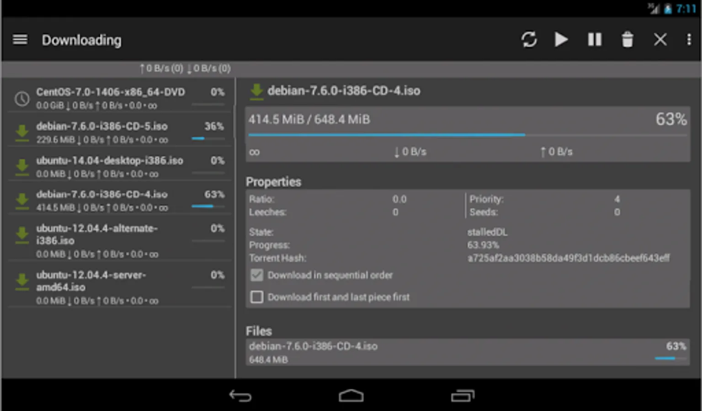Tap debian-7.6.0-i386-CD-4.iso file entry under Files
This screenshot has height=411, width=702.
coord(468,353)
